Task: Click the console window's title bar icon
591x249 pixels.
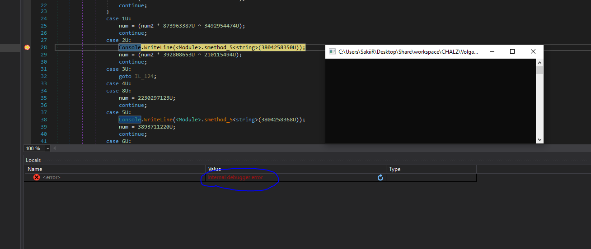Action: pos(332,52)
